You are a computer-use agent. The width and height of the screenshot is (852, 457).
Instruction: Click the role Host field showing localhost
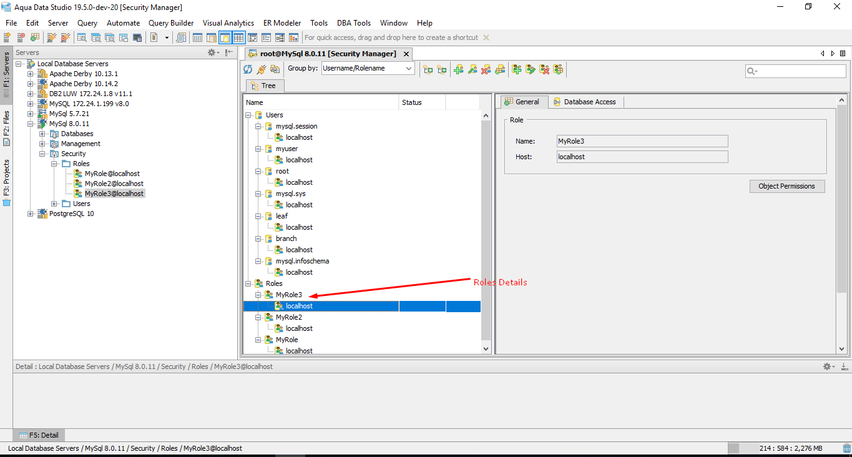coord(642,157)
